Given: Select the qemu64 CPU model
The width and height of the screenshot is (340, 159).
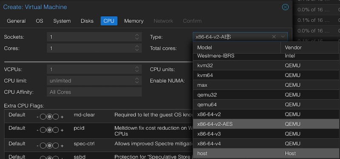Looking at the screenshot, I should point(266,104).
